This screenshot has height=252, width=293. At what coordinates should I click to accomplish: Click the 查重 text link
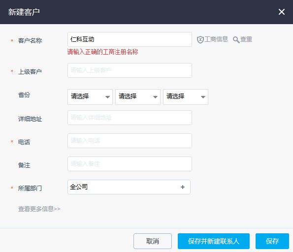click(x=246, y=39)
